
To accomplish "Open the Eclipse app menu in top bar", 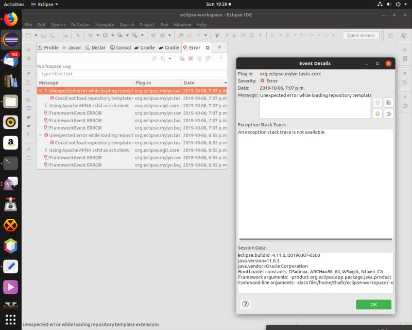I will tap(44, 4).
